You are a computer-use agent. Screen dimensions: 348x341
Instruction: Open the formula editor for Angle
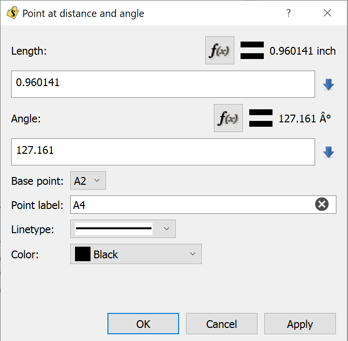point(228,118)
